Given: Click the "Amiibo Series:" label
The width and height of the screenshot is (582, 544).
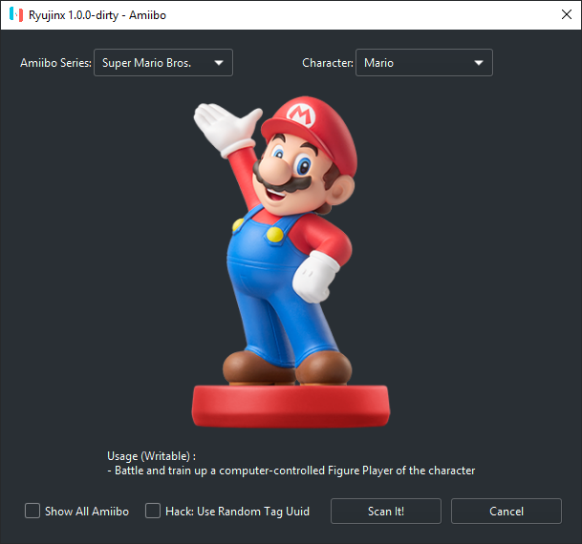Looking at the screenshot, I should (55, 63).
